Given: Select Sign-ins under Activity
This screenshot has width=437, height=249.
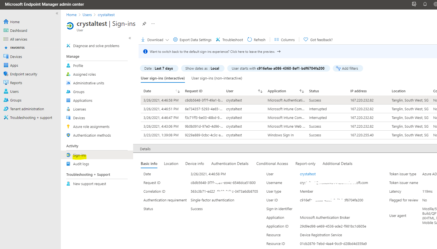Looking at the screenshot, I should [79, 155].
